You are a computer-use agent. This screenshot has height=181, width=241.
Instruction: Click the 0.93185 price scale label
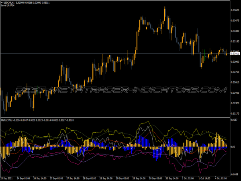235,41
